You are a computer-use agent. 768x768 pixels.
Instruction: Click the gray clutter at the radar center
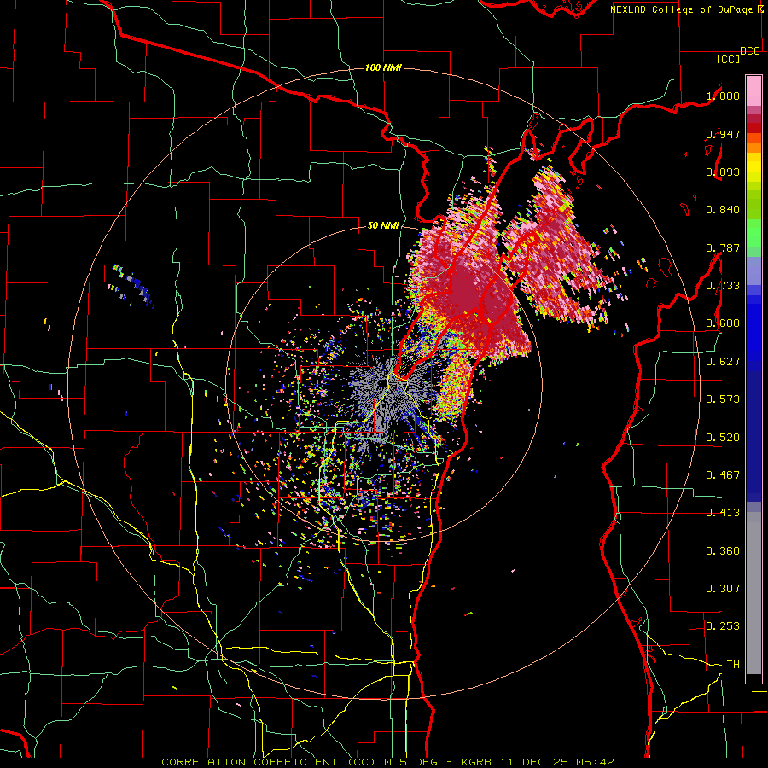(387, 392)
